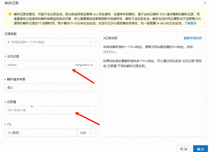
Task: Click the 修改记录 dialog title
Action: tap(12, 3)
